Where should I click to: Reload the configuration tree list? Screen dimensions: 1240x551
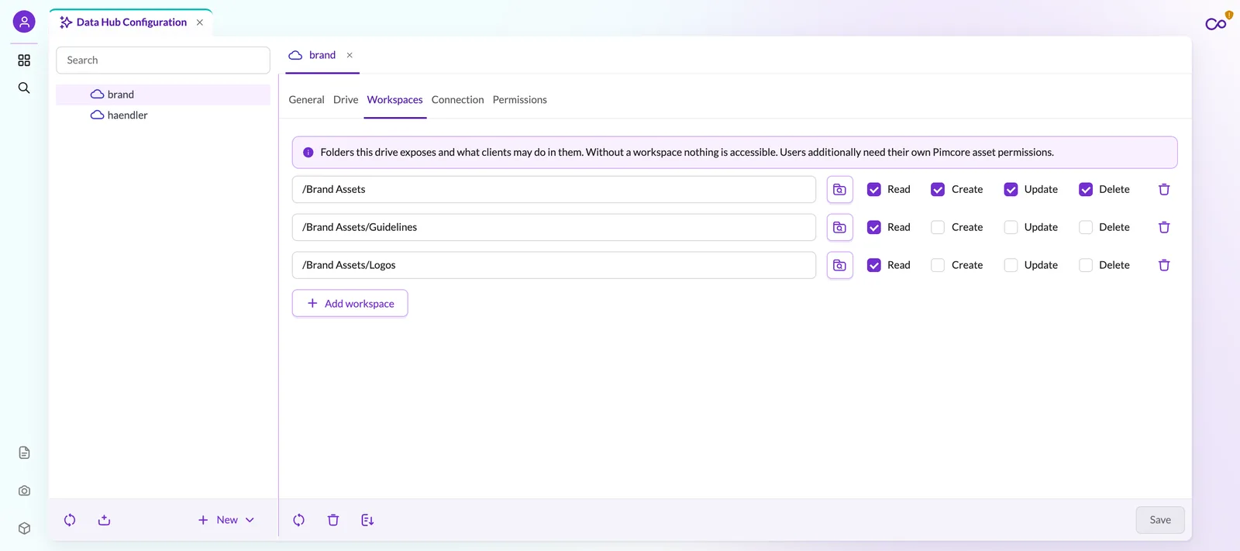click(x=70, y=520)
